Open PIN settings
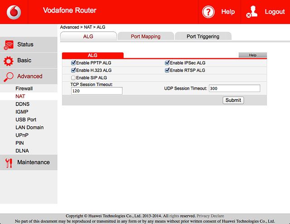The width and height of the screenshot is (290, 224). point(19,143)
